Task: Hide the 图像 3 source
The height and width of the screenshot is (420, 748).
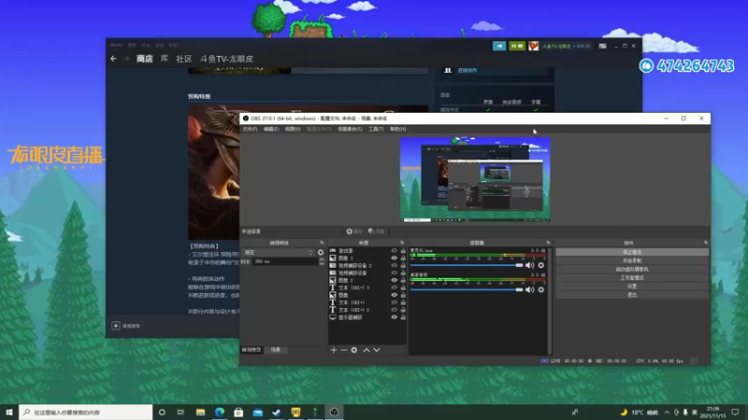Action: coord(394,259)
